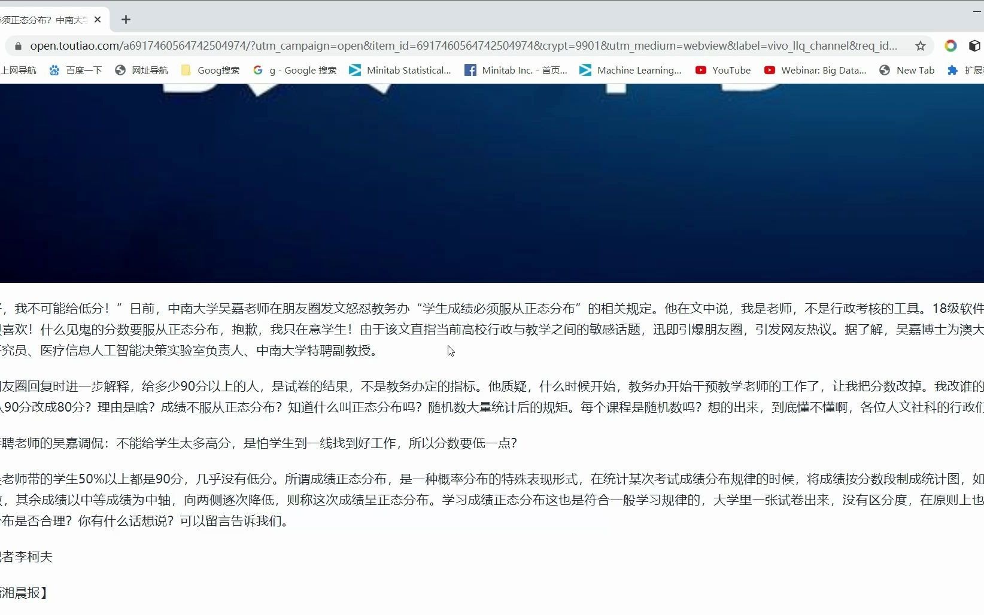Open a new tab with the plus button

point(126,19)
